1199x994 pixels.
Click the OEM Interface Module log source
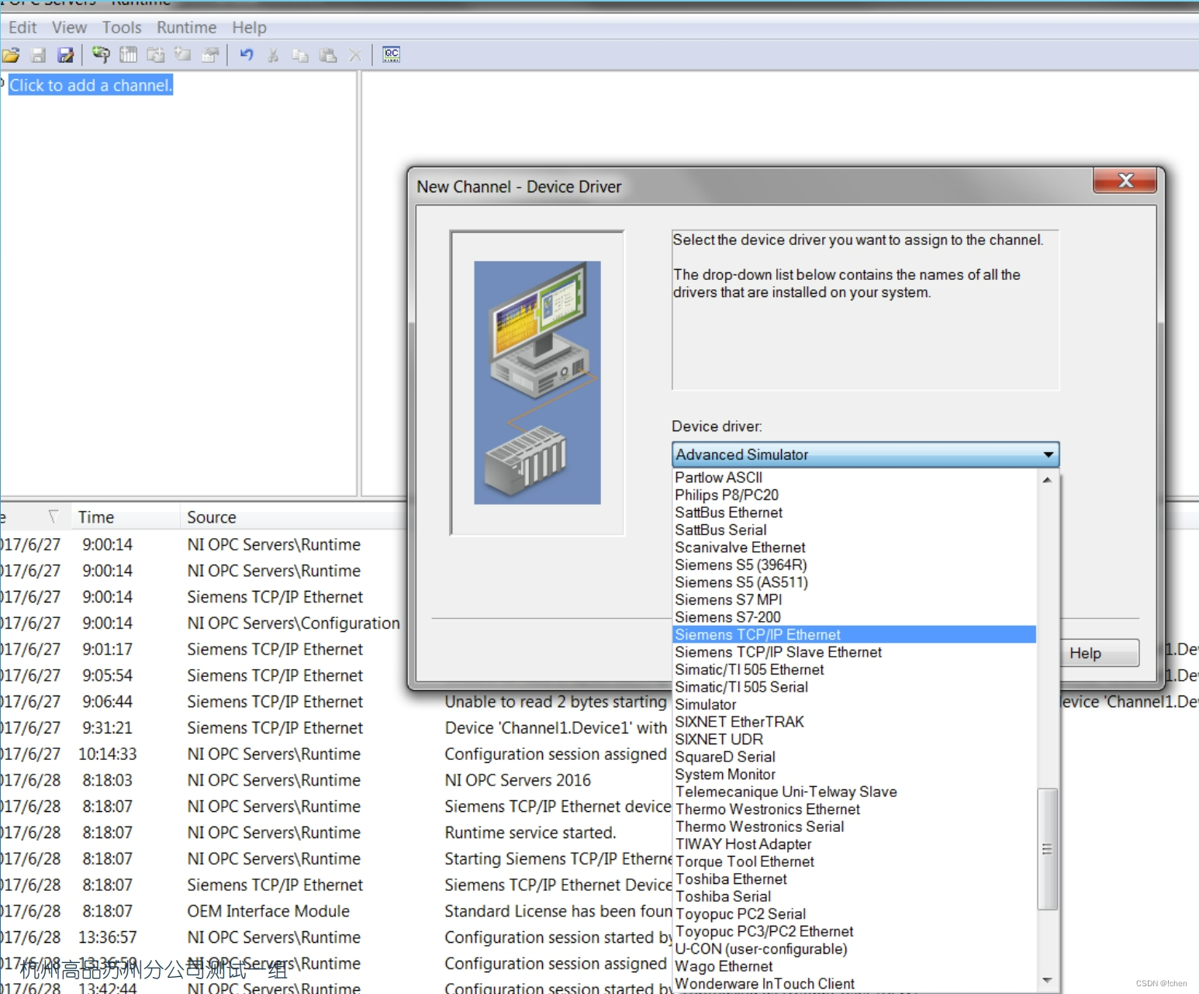(x=268, y=911)
